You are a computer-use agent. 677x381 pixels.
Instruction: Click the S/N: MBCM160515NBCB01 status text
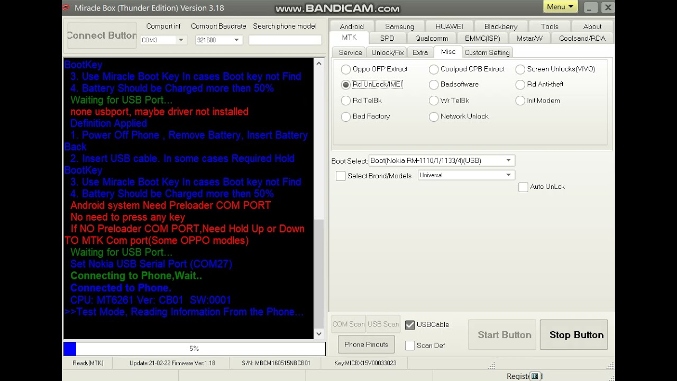[276, 363]
